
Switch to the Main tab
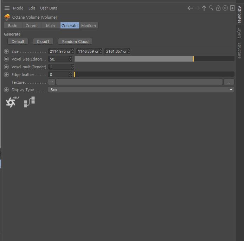point(50,26)
